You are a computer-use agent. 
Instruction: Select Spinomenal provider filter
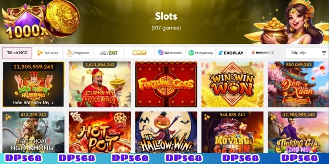pyautogui.click(x=170, y=53)
